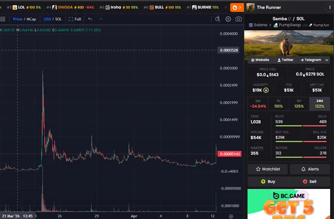
Task: Select the 5M timeframe tab
Action: [x=258, y=104]
